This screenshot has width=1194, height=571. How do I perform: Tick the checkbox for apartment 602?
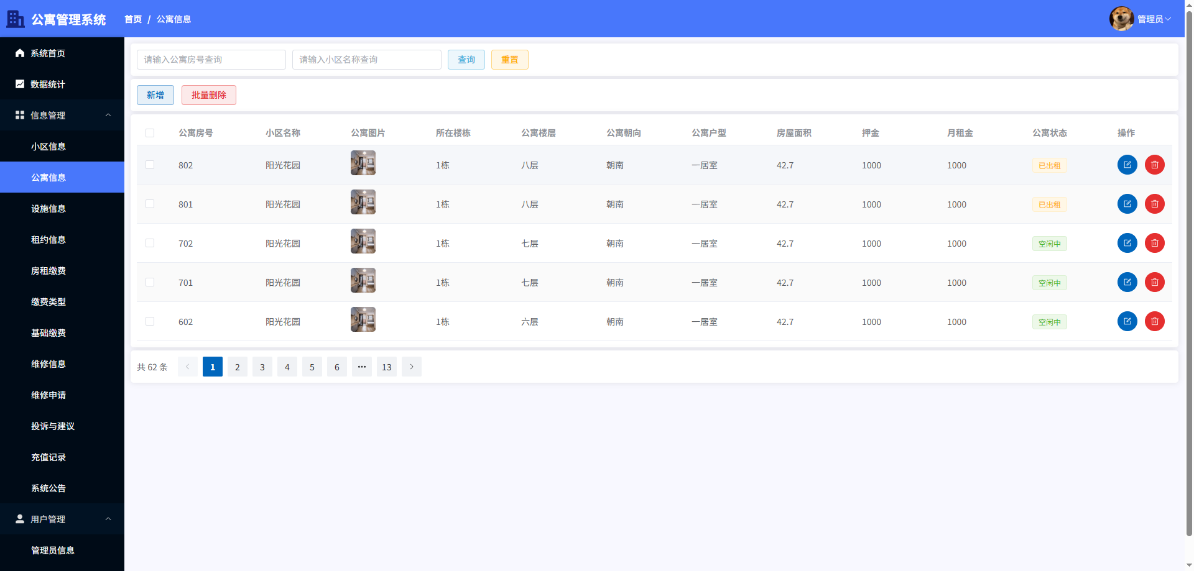coord(150,321)
